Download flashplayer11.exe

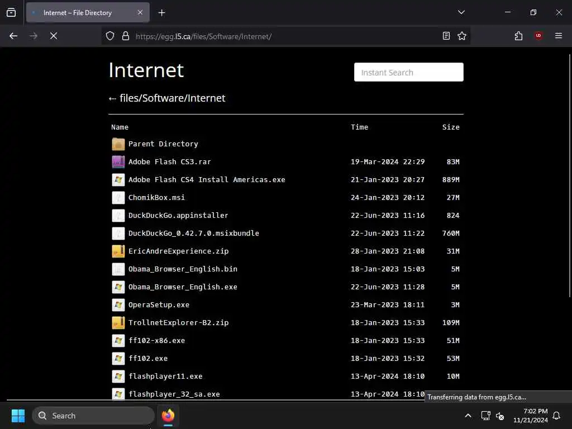[x=165, y=376]
